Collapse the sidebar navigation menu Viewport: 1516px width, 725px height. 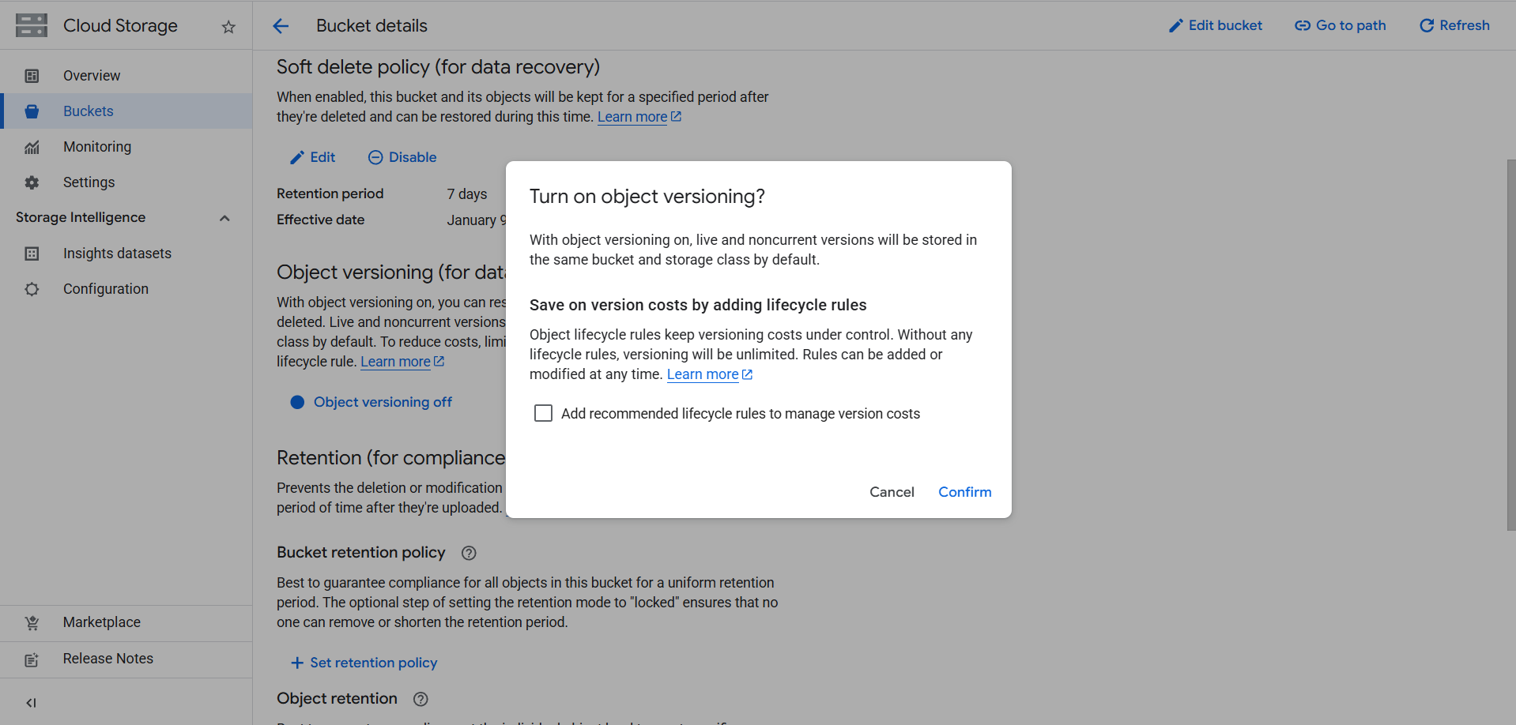(x=32, y=703)
